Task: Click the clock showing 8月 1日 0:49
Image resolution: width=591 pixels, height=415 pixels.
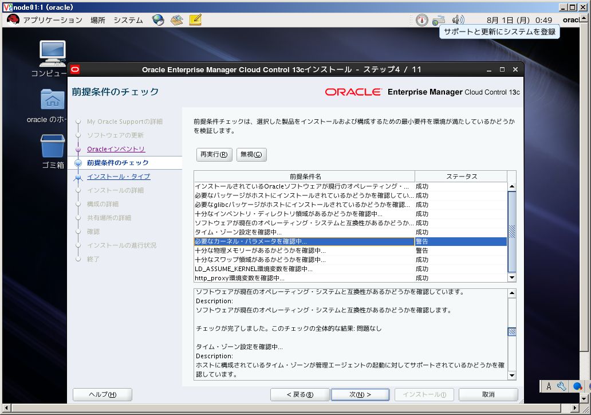Action: point(519,21)
